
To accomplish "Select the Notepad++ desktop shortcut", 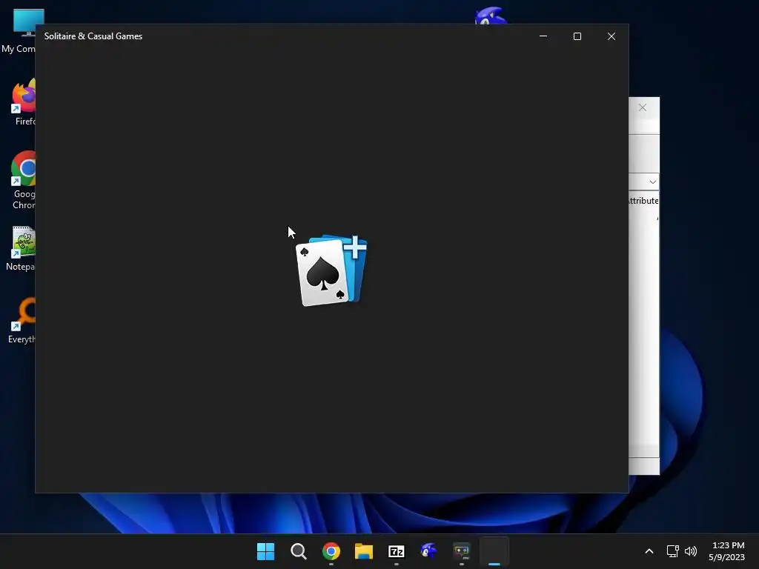I will click(20, 249).
